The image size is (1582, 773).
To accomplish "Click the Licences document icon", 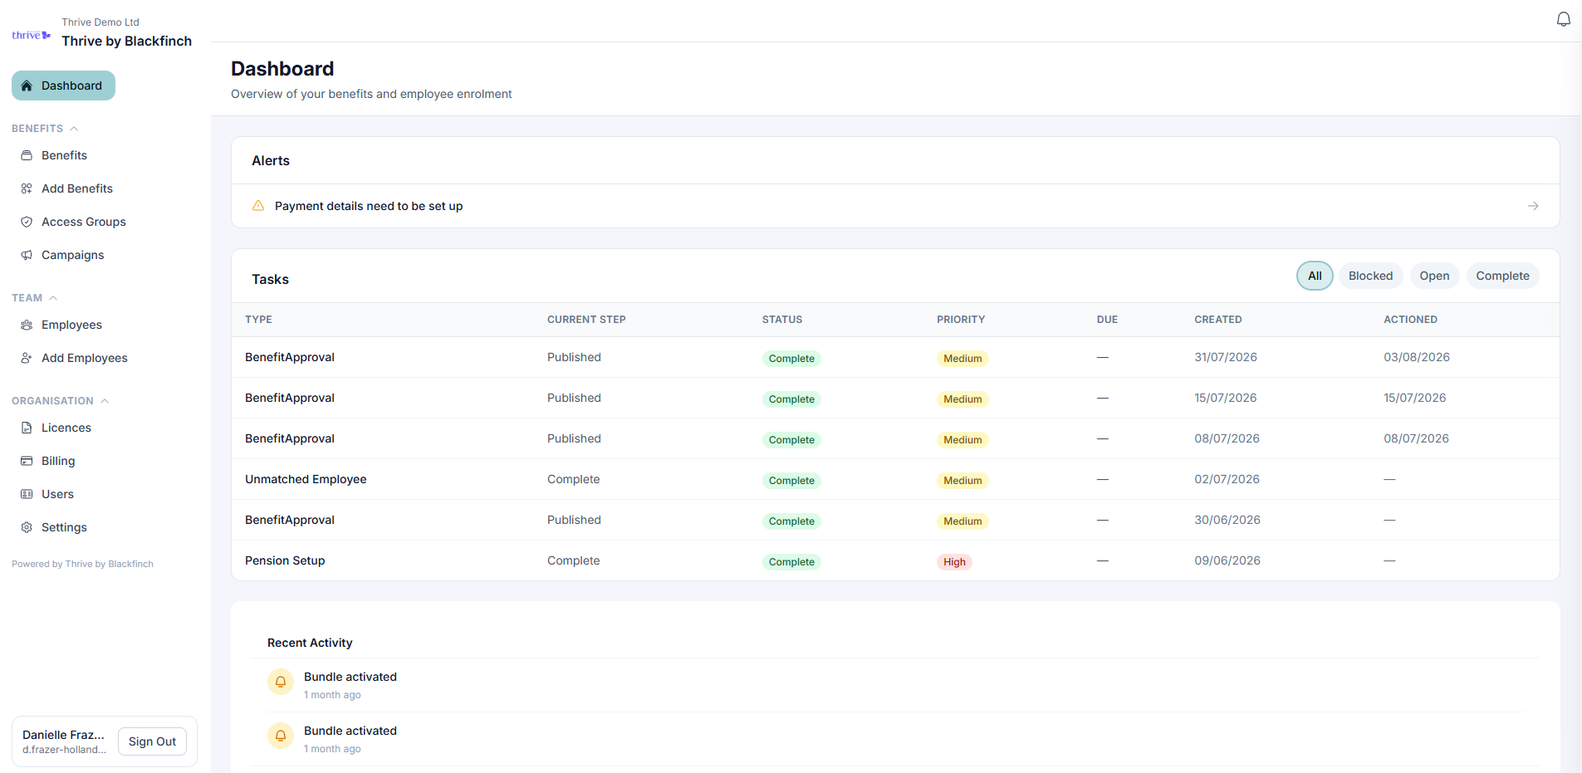I will coord(27,428).
